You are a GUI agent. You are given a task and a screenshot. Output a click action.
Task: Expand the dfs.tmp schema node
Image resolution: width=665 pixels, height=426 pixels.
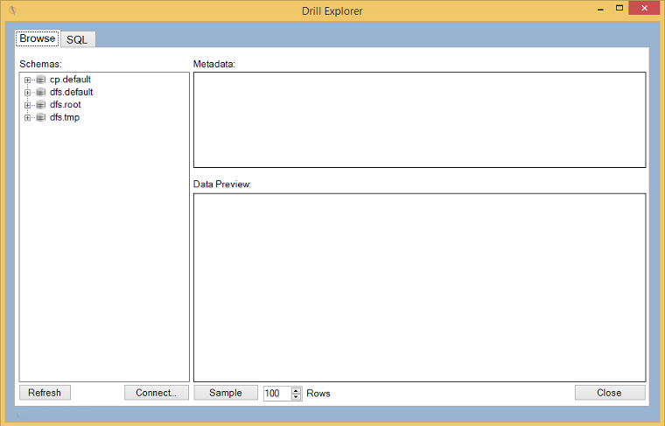28,117
